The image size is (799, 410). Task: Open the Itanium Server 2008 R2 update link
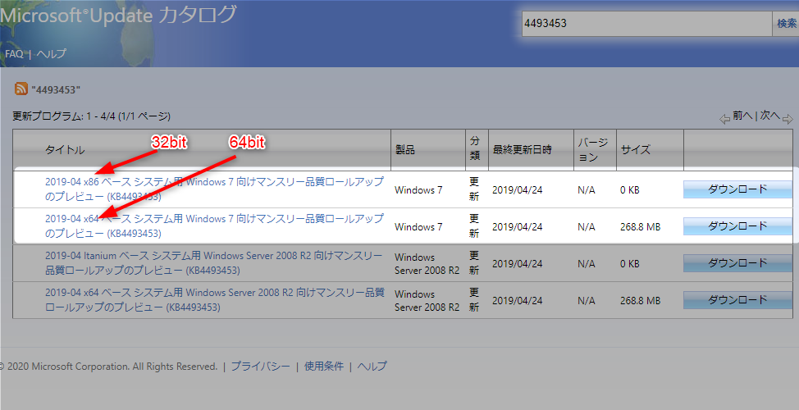(213, 262)
